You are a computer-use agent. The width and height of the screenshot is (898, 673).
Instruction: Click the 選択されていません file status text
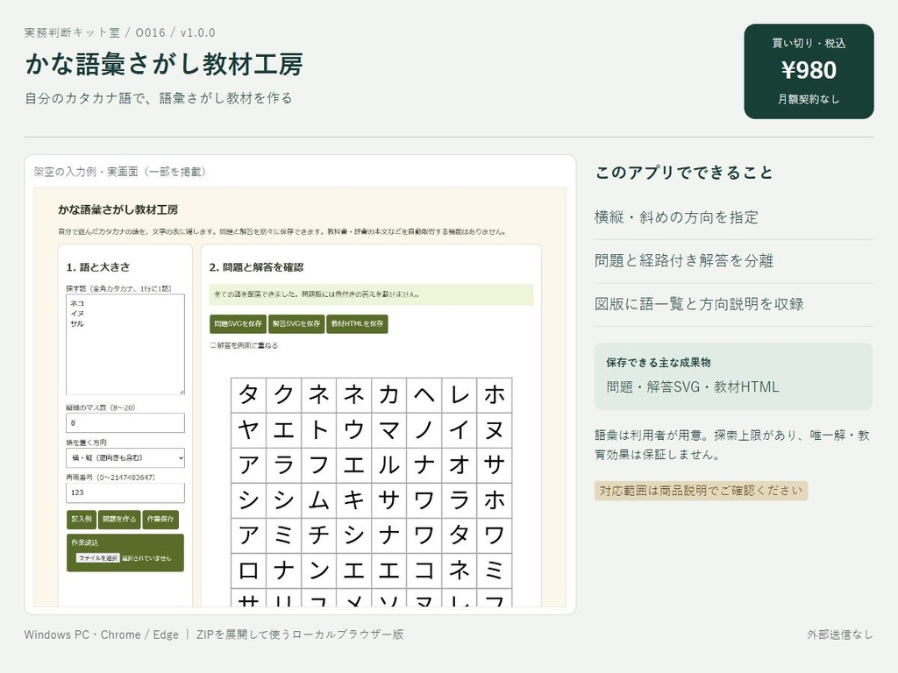(146, 558)
